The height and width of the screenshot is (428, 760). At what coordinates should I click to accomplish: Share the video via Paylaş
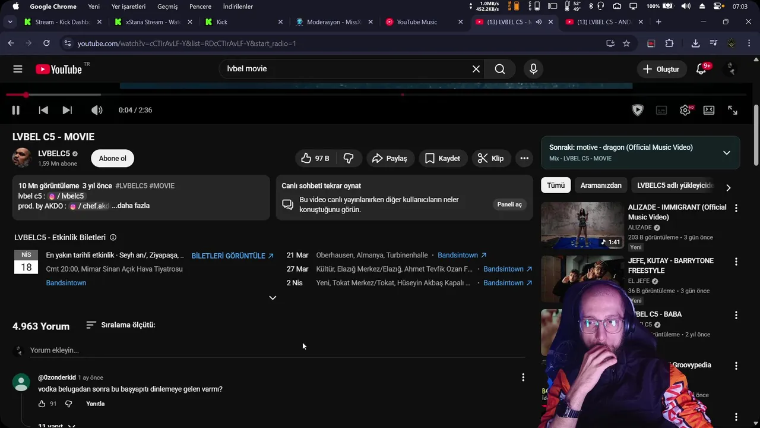(x=389, y=158)
